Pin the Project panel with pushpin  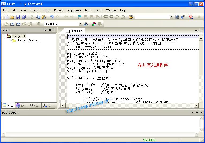(50, 30)
